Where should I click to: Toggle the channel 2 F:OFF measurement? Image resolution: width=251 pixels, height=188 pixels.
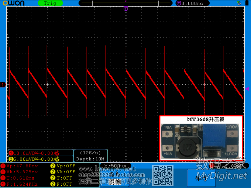(62, 184)
